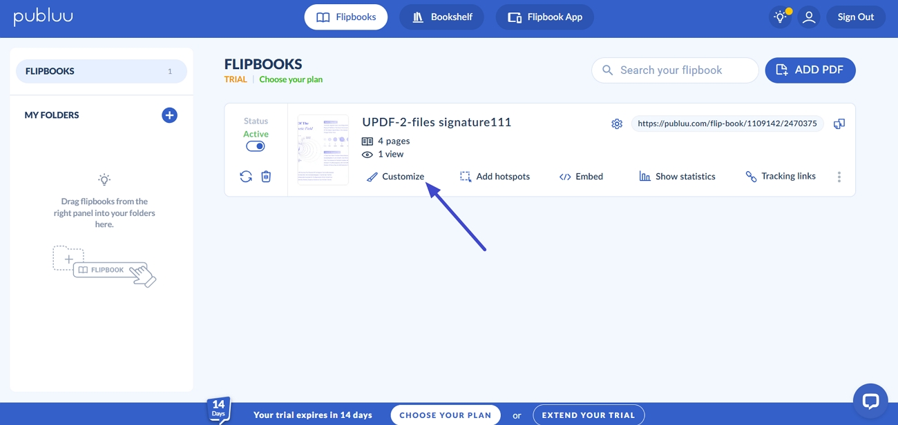Open Tracking links
This screenshot has width=898, height=425.
tap(781, 177)
